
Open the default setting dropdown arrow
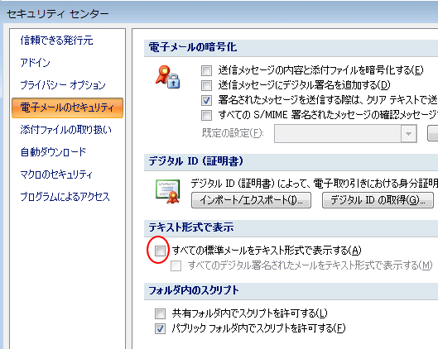409,134
